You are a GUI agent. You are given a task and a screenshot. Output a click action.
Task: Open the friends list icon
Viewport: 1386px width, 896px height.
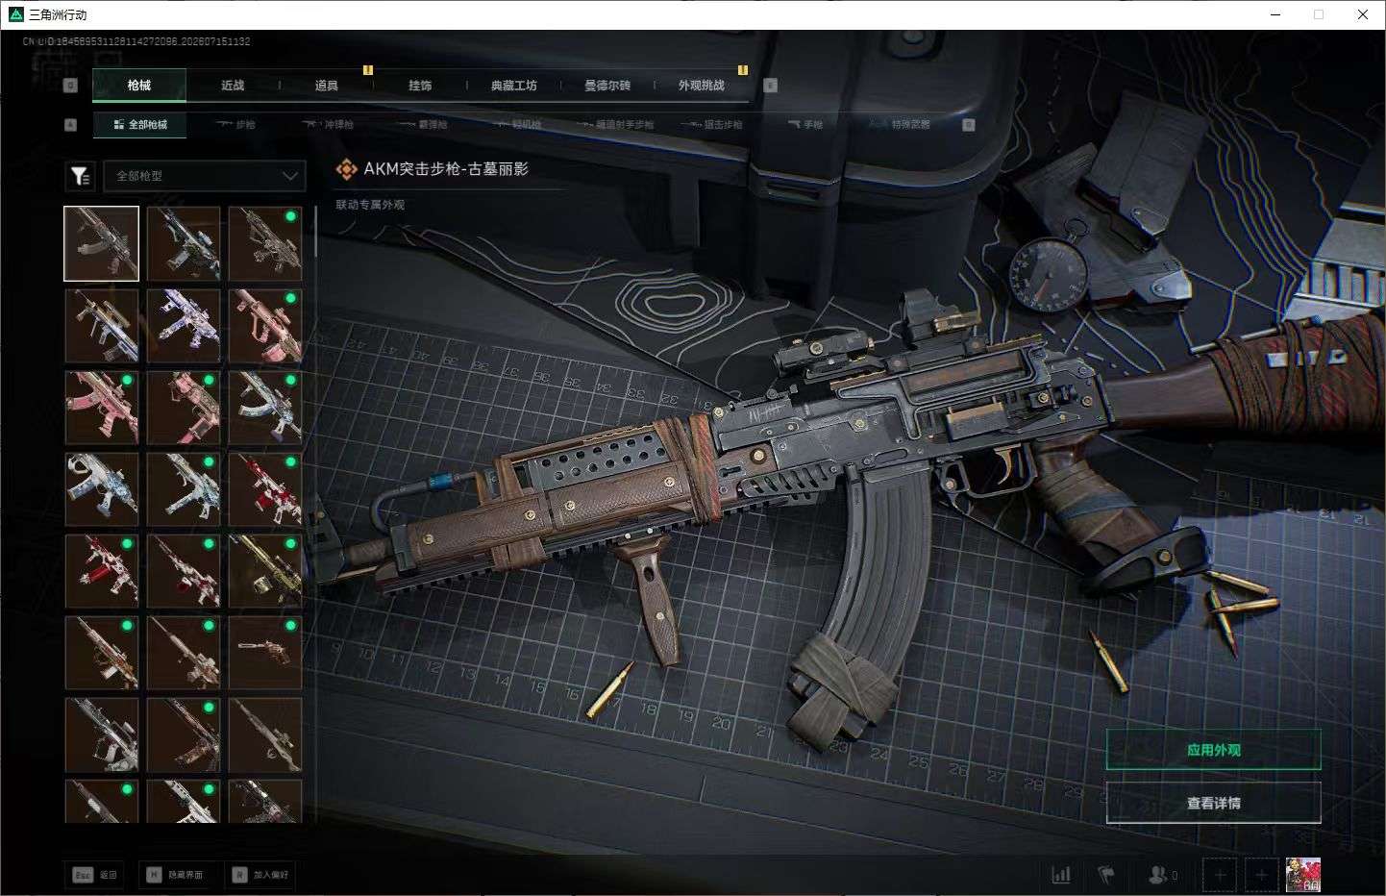[x=1162, y=875]
